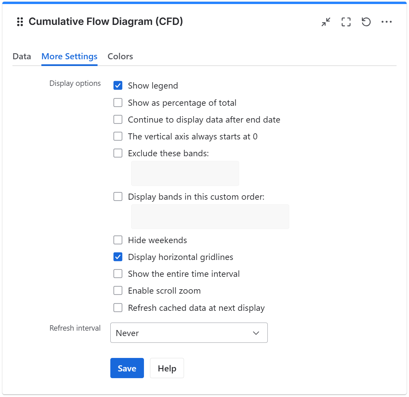Enable vertical axis always starts at 0
Screen dimensions: 409x397
118,136
